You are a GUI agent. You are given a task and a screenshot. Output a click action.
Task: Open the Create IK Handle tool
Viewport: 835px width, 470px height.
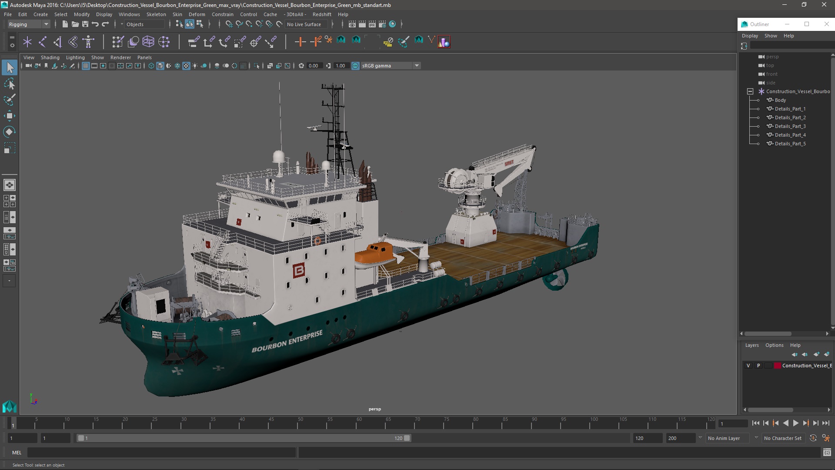coord(58,42)
